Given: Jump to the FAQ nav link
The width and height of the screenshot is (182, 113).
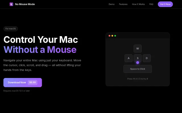Looking at the screenshot, I should pyautogui.click(x=151, y=4).
